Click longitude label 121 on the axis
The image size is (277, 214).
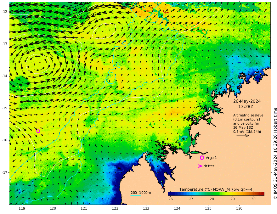pyautogui.click(x=84, y=208)
